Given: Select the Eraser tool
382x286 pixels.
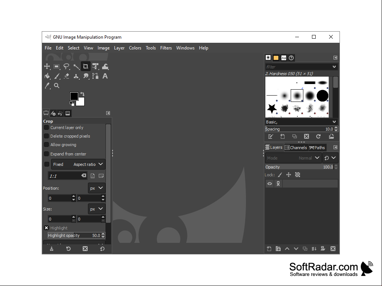Looking at the screenshot, I should pyautogui.click(x=66, y=76).
